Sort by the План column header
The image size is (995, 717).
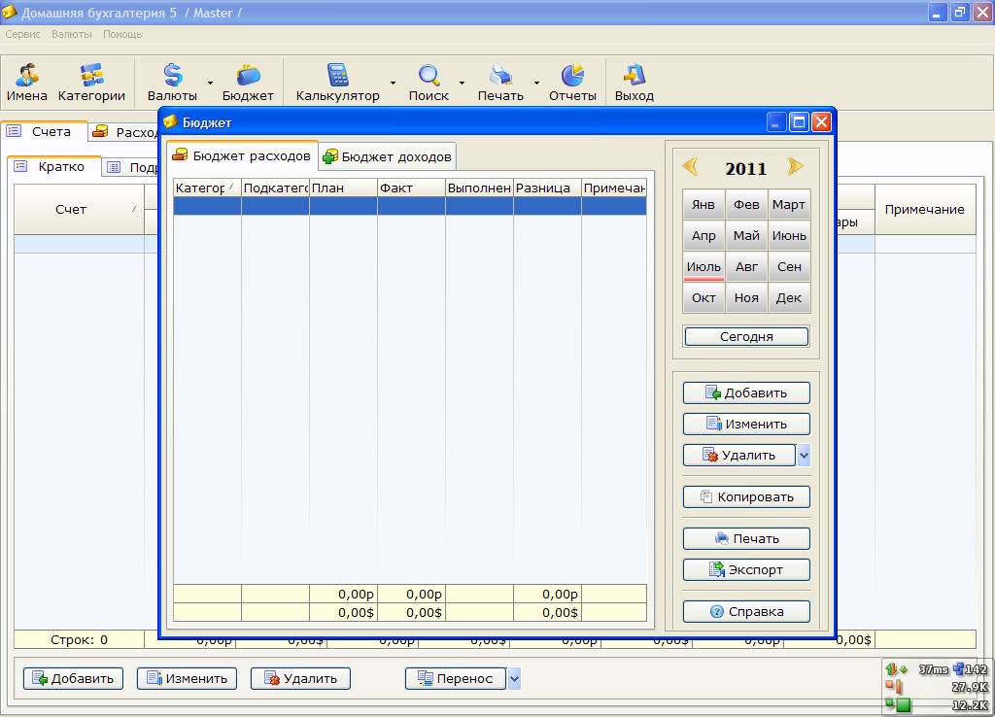(343, 188)
